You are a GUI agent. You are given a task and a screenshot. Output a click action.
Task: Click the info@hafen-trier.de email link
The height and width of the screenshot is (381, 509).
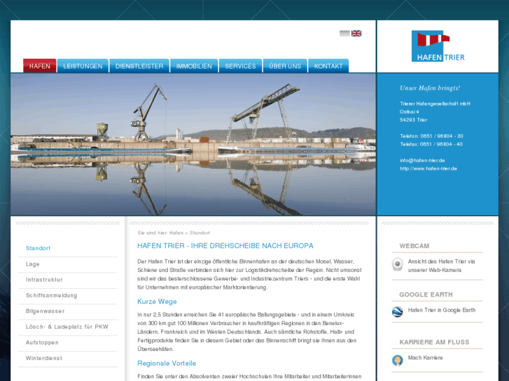point(422,160)
